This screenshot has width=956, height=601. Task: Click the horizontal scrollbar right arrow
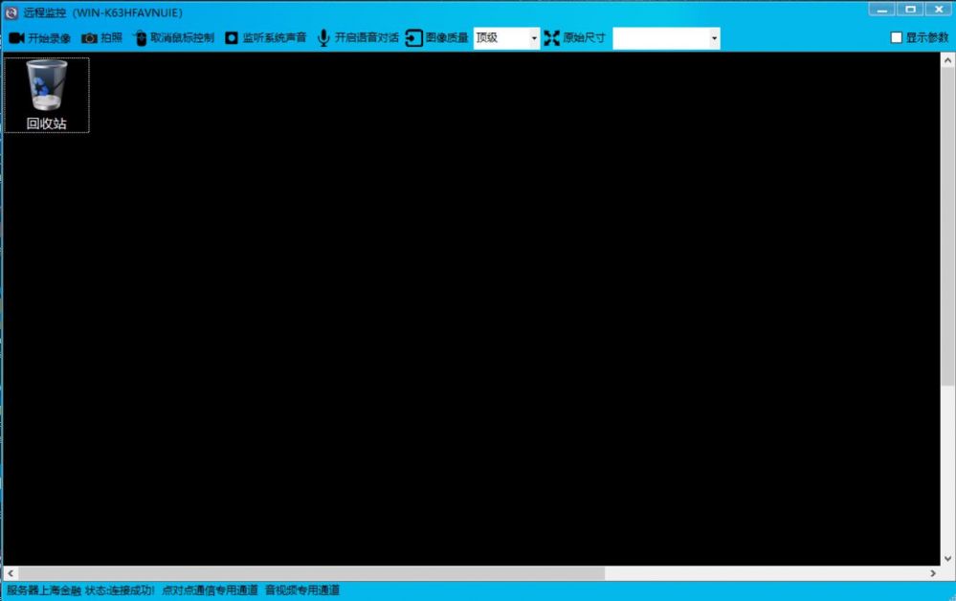pyautogui.click(x=933, y=573)
